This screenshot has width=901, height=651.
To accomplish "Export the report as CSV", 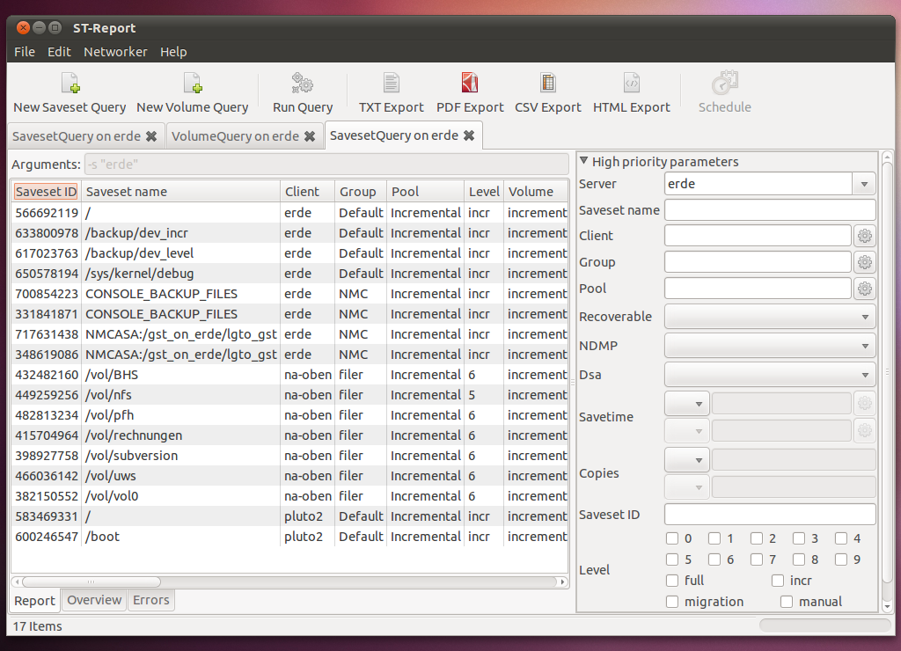I will [548, 84].
